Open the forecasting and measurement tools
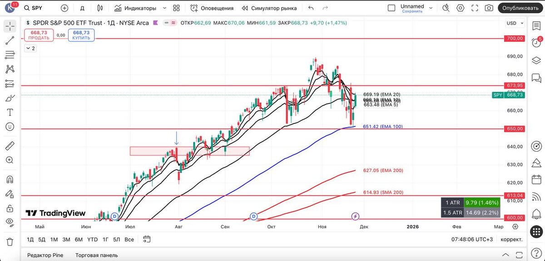 10,84
